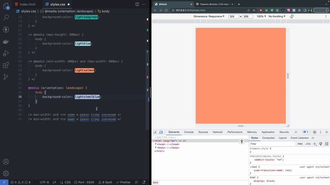Image resolution: width=330 pixels, height=185 pixels.
Task: Split the editor to the right
Action: (137, 4)
